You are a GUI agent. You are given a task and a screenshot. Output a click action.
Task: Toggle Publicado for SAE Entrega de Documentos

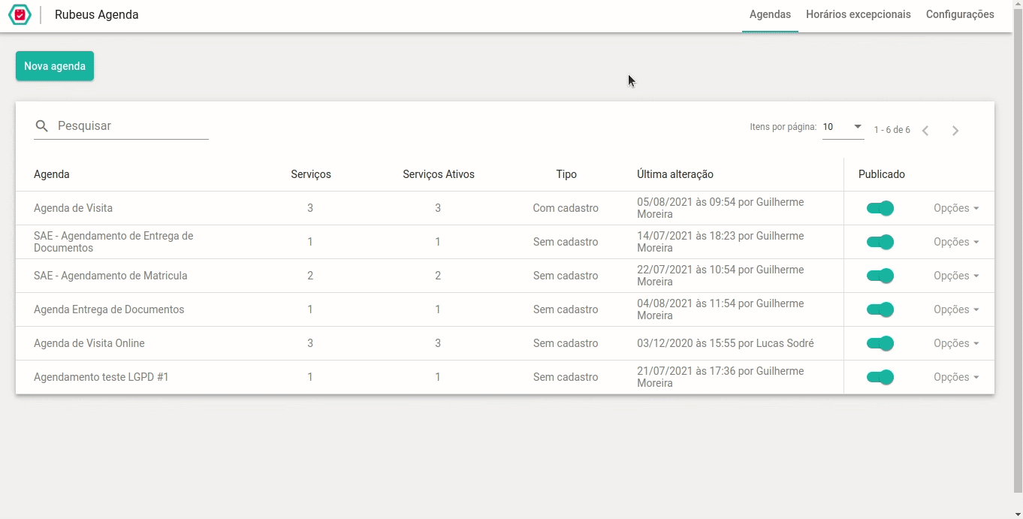coord(880,242)
